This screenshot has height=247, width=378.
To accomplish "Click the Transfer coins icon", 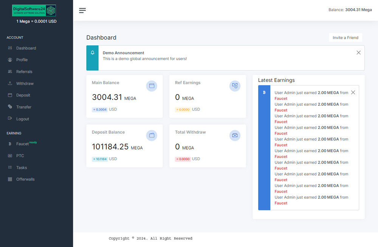I will pyautogui.click(x=10, y=107).
